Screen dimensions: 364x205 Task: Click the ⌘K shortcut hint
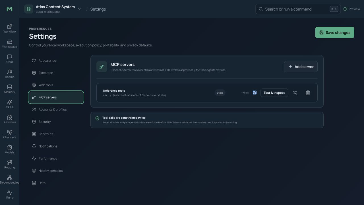(x=334, y=9)
